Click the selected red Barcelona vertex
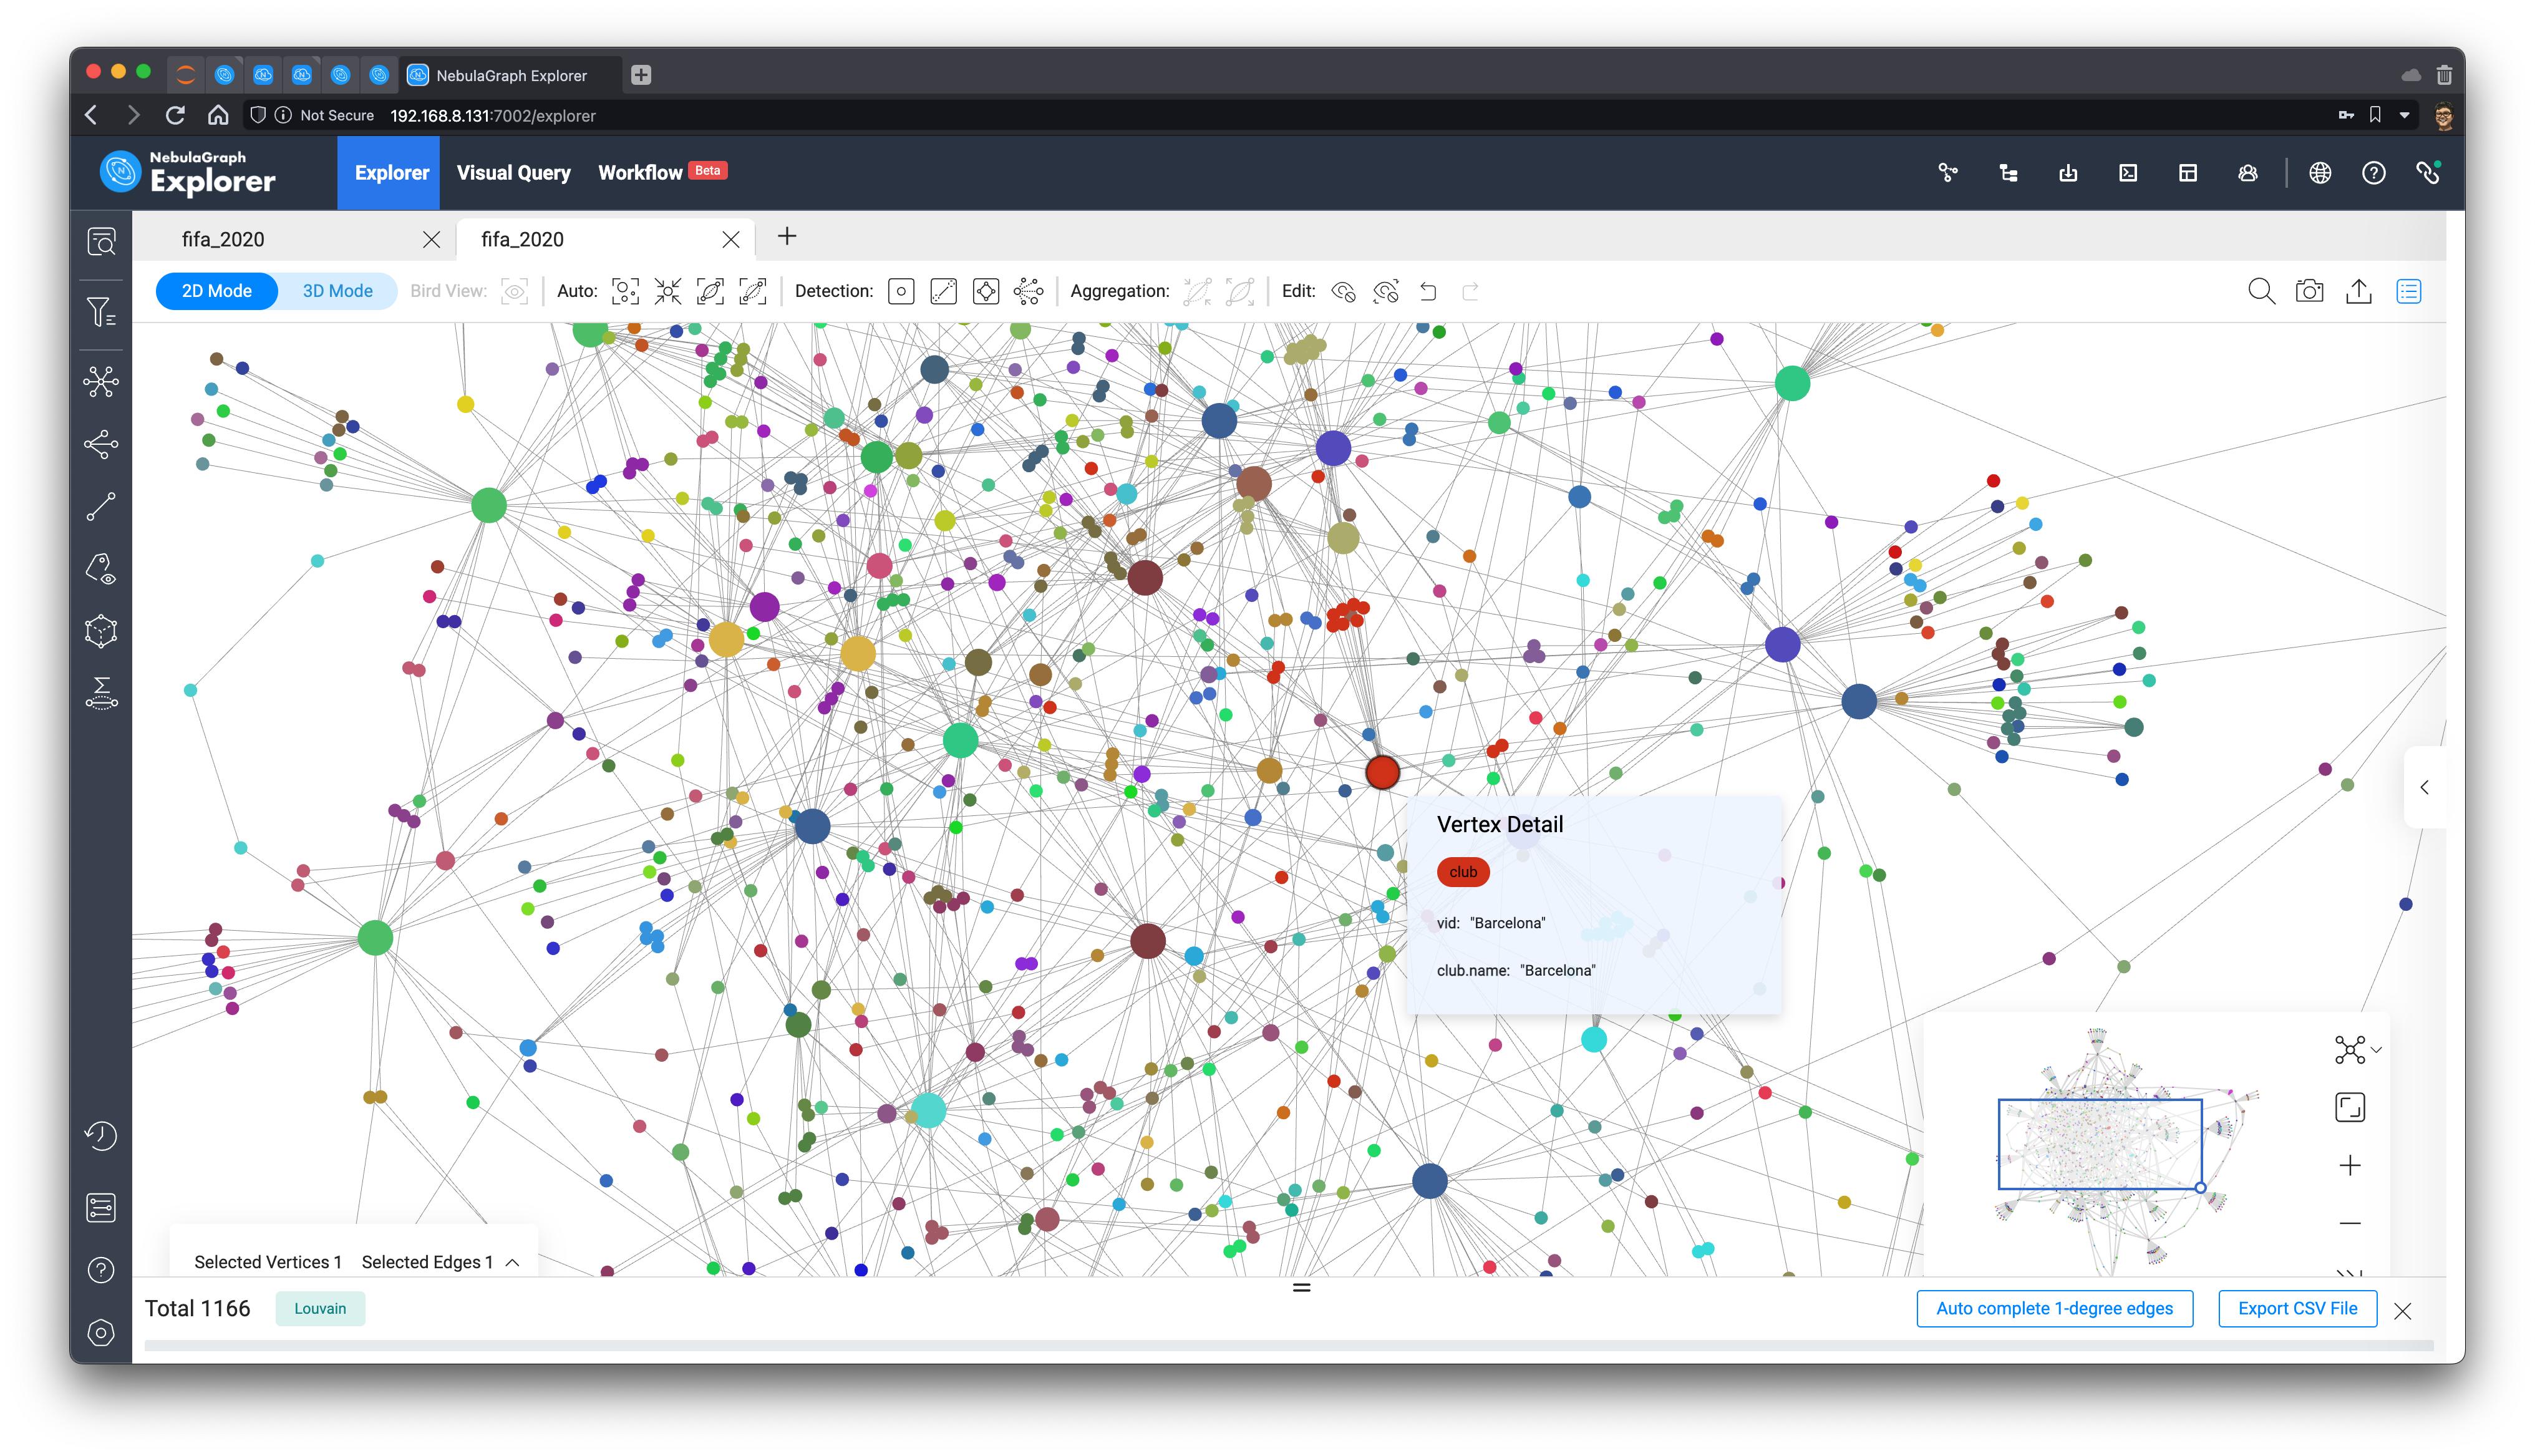Screen dimensions: 2535x1456 click(x=1382, y=772)
